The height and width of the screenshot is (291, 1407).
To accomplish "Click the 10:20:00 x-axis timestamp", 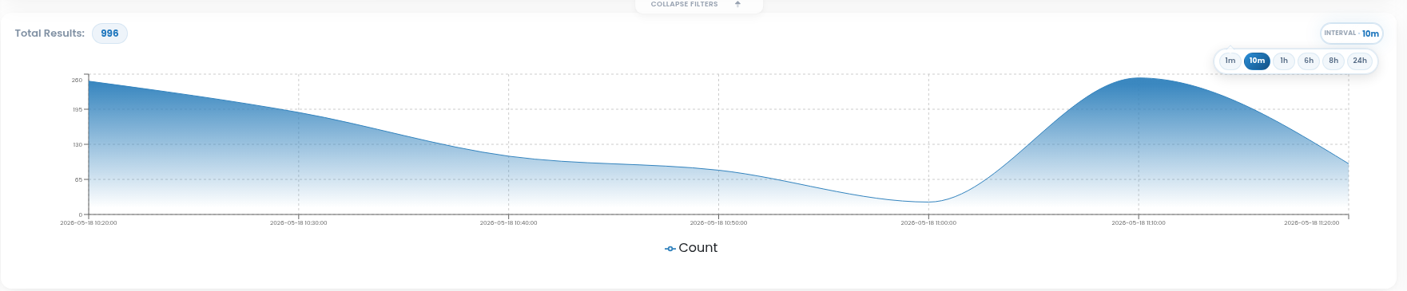I will tap(89, 223).
